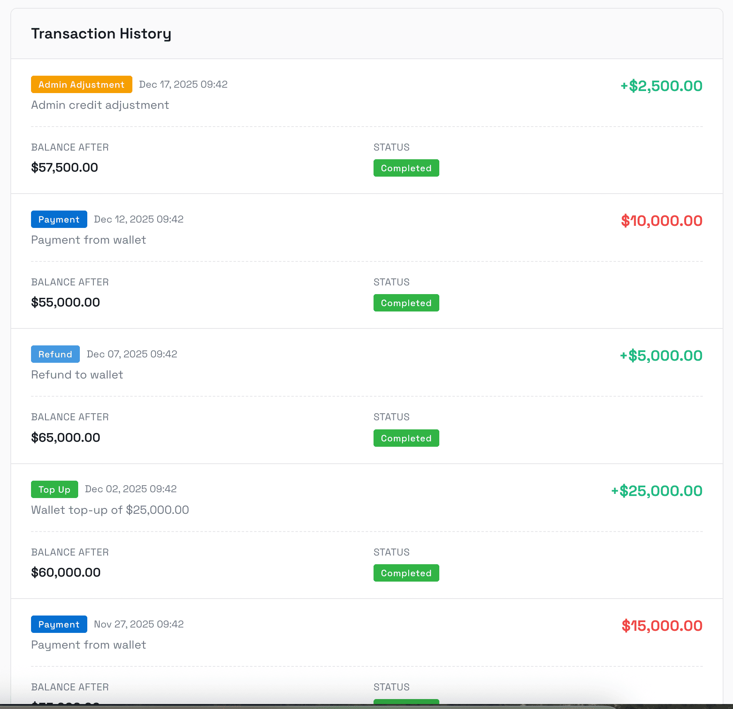Select the Top Up badge
Image resolution: width=733 pixels, height=709 pixels.
click(x=54, y=489)
